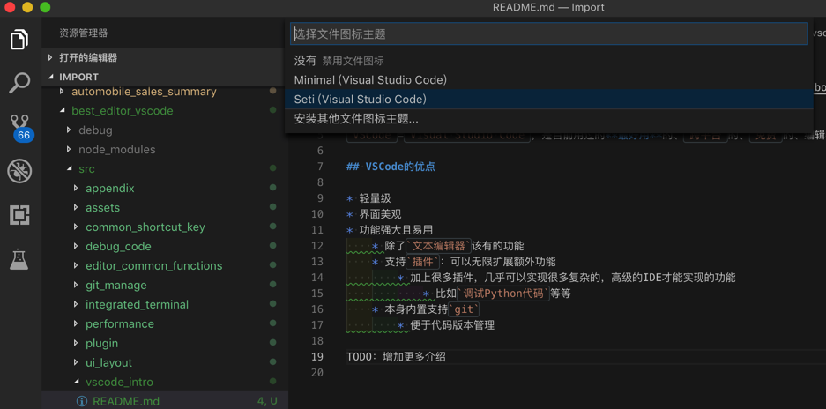Open the Test flask icon in activity bar
This screenshot has height=409, width=826.
pos(19,259)
